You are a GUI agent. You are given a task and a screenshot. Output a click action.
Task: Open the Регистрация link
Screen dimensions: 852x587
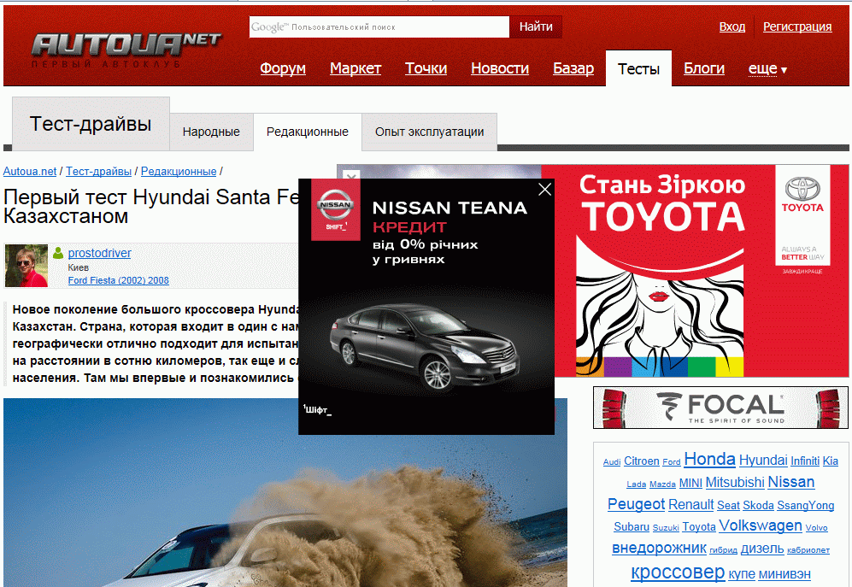[797, 26]
